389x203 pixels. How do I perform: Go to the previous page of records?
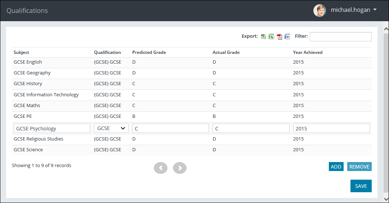(x=161, y=168)
